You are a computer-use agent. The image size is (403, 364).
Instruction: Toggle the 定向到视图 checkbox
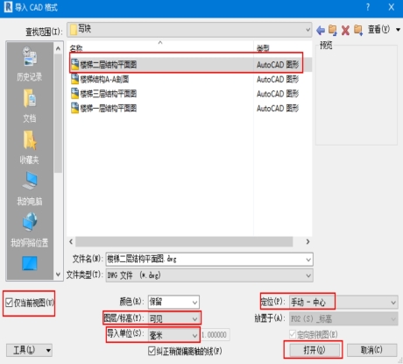[x=293, y=334]
